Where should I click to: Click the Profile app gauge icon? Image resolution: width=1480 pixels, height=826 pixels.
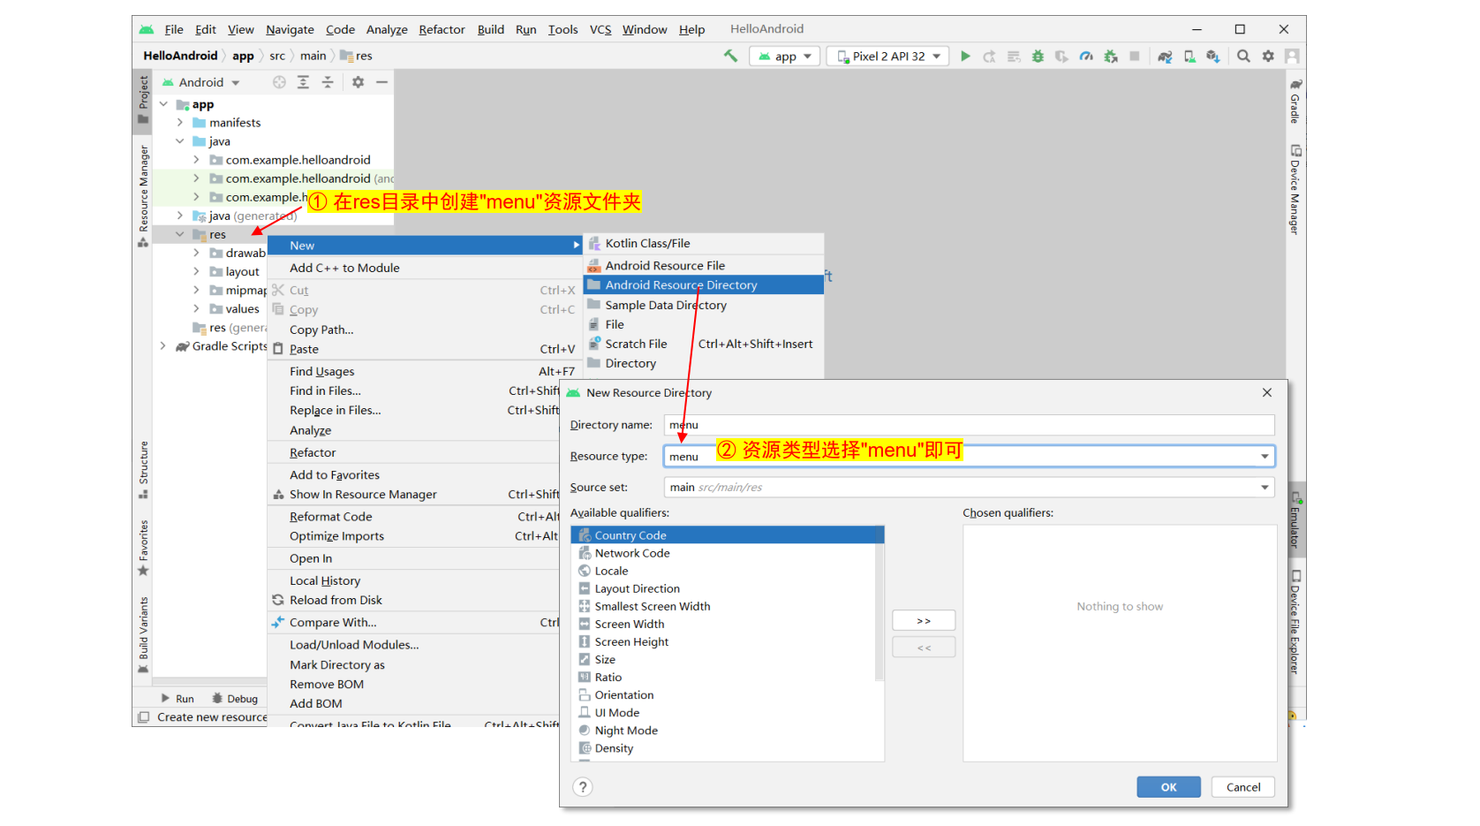pos(1086,56)
